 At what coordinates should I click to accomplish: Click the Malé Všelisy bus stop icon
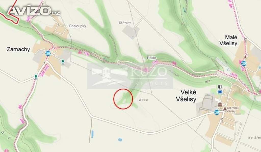[x=244, y=63]
